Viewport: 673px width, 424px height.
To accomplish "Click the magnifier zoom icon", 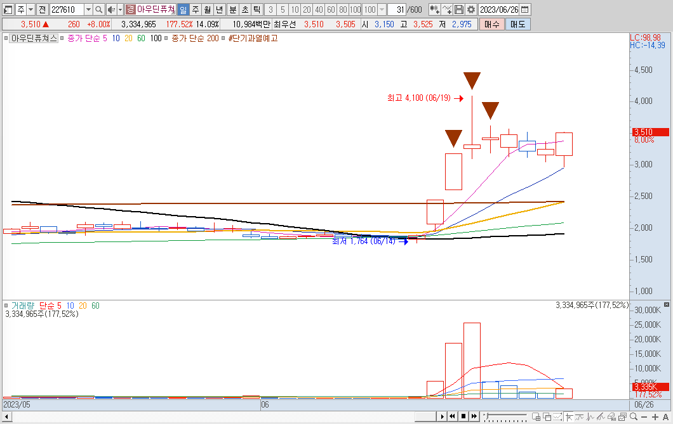I will pos(634,417).
